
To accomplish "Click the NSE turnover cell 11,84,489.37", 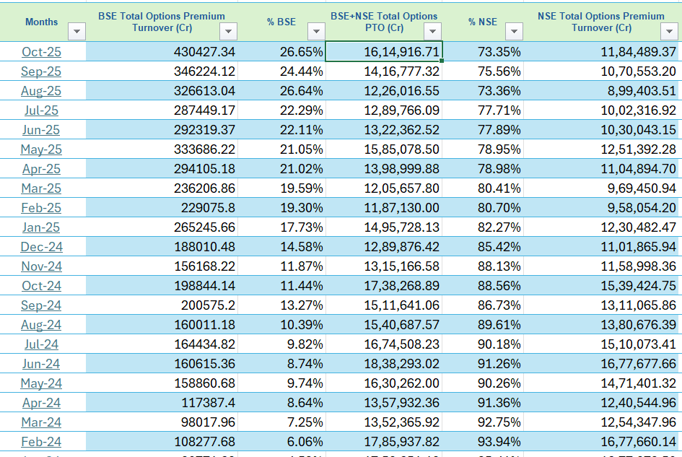I will click(602, 52).
